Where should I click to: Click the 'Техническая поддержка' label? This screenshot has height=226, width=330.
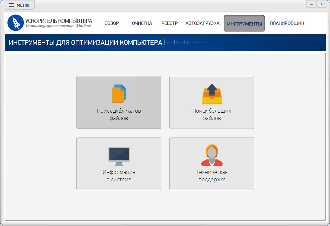(x=212, y=176)
